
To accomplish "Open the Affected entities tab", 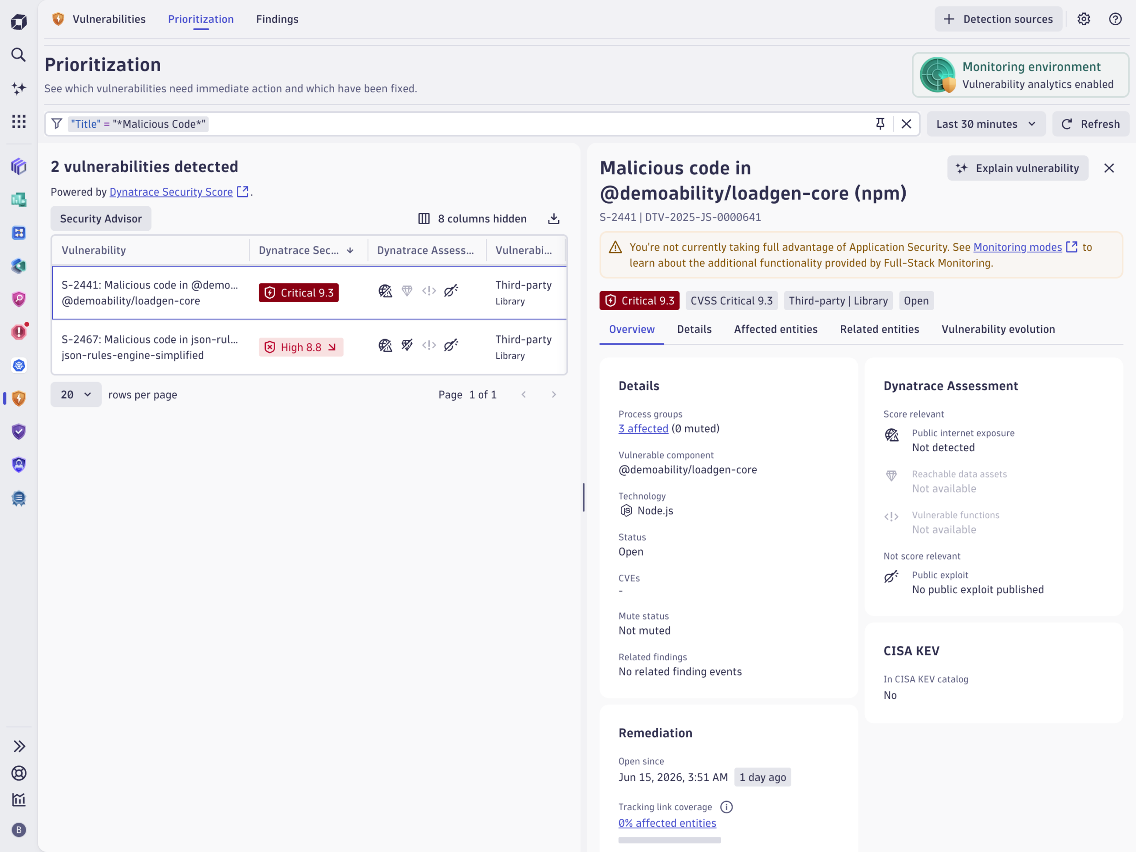I will pos(776,329).
